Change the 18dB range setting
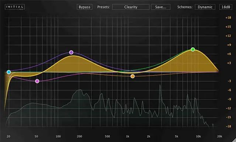236x142 pixels. click(x=226, y=7)
